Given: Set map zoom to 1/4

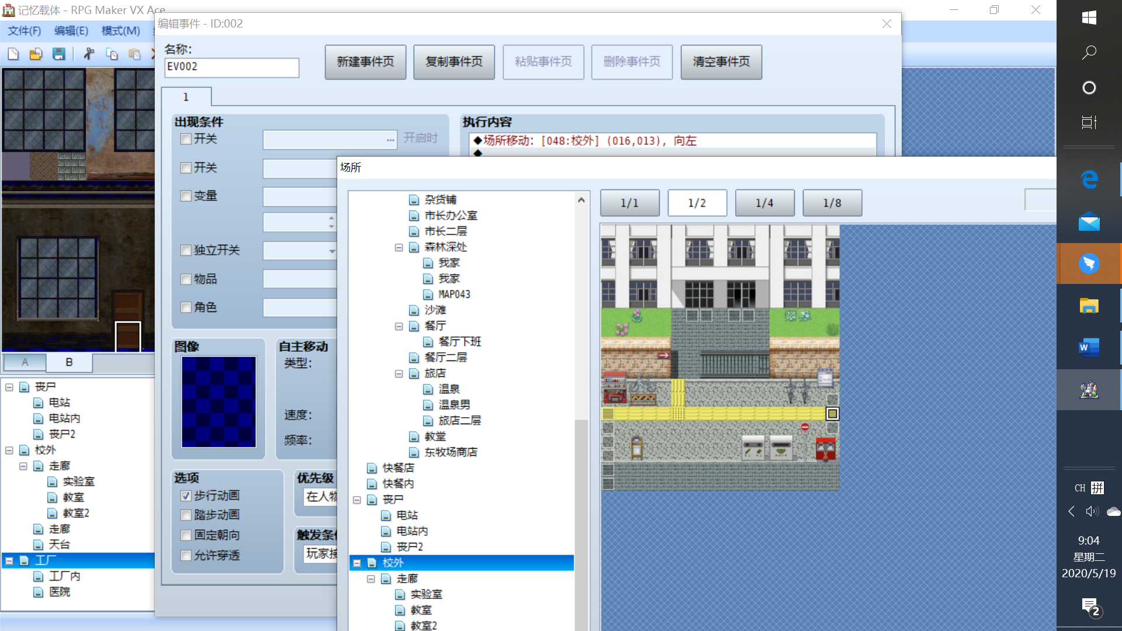Looking at the screenshot, I should coord(764,203).
